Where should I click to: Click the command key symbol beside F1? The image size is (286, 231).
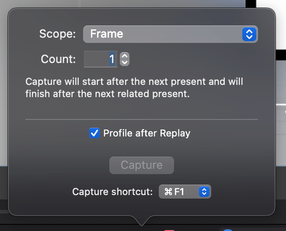click(x=168, y=192)
